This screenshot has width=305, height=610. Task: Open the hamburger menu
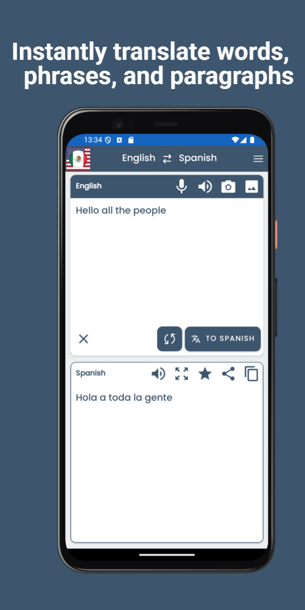pos(258,159)
